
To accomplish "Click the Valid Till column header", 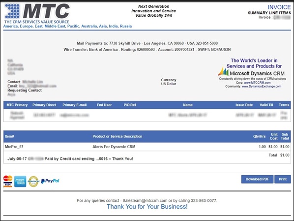I will pyautogui.click(x=266, y=105).
